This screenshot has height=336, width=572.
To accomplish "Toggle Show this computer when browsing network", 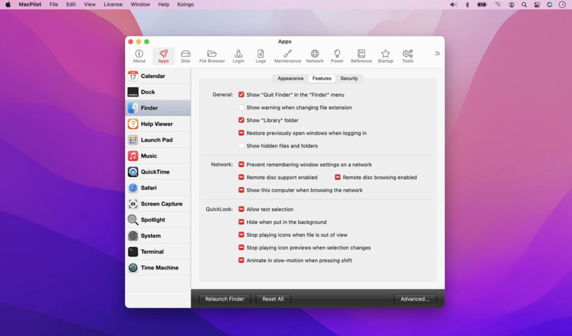I will [x=241, y=190].
